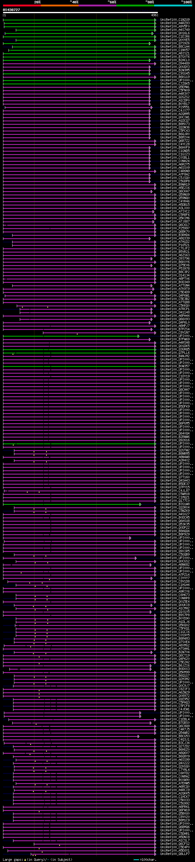Image resolution: width=195 pixels, height=862 pixels.
Task: Select the UniRef100_B6K119 label
Action: click(175, 77)
